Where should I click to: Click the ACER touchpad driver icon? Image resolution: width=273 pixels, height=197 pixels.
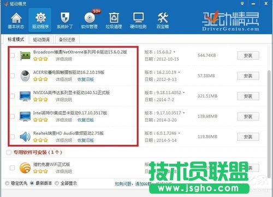(x=25, y=76)
